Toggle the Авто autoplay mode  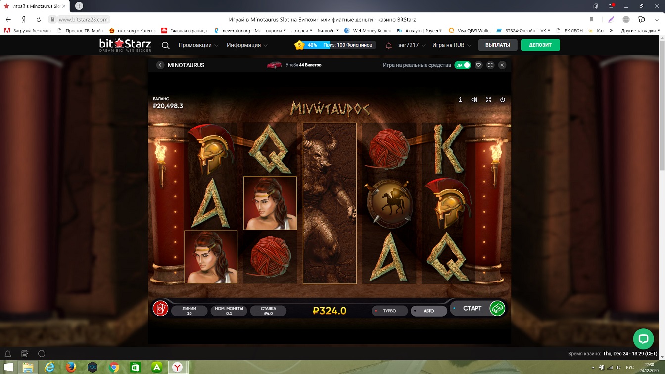coord(429,311)
